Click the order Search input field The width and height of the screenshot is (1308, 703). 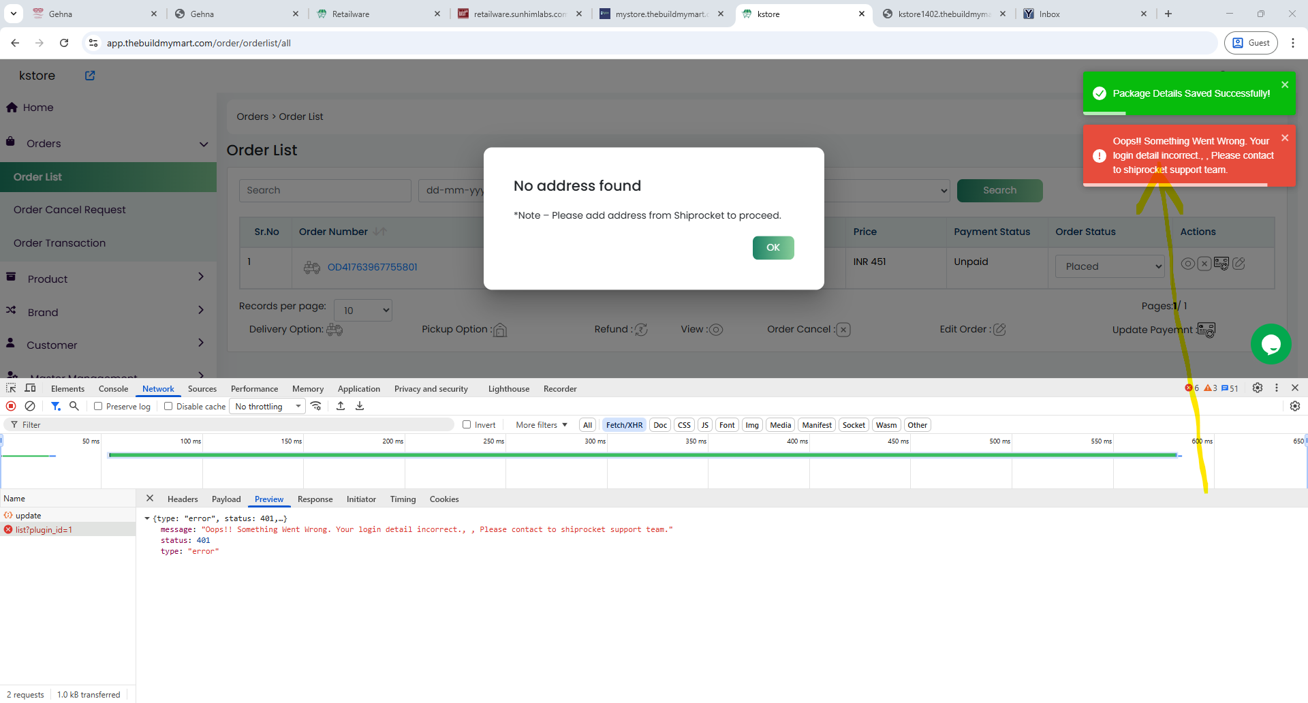tap(325, 191)
